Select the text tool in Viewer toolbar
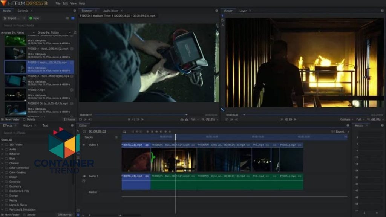 222,25
